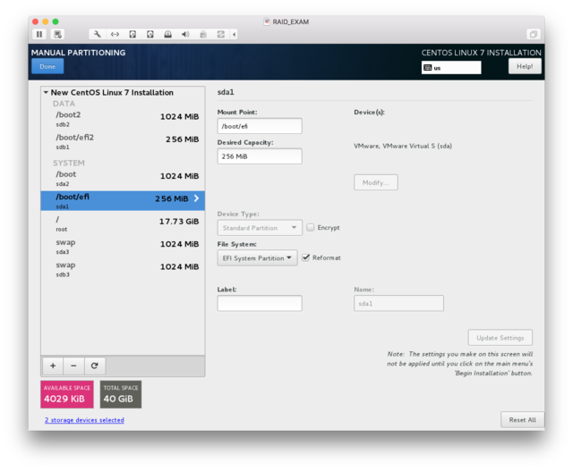Enable the Encrypt checkbox
Viewport: 573px width, 471px height.
click(x=311, y=227)
